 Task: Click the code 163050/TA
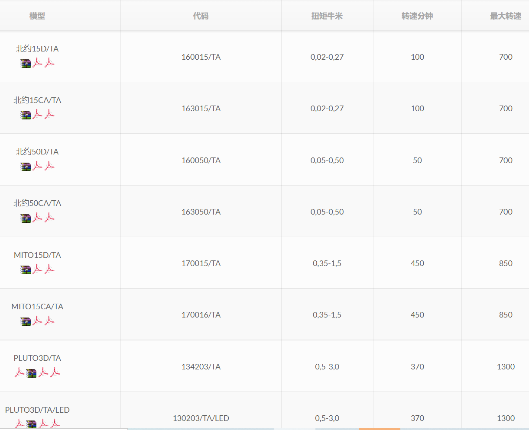click(201, 212)
